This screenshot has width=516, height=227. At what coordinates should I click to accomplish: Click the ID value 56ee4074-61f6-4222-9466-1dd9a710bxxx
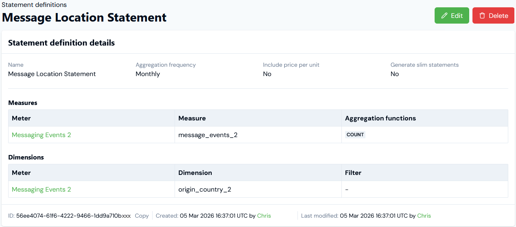(73, 216)
